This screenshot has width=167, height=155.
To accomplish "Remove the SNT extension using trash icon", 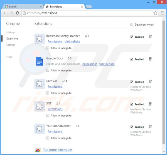I will point(150,104).
